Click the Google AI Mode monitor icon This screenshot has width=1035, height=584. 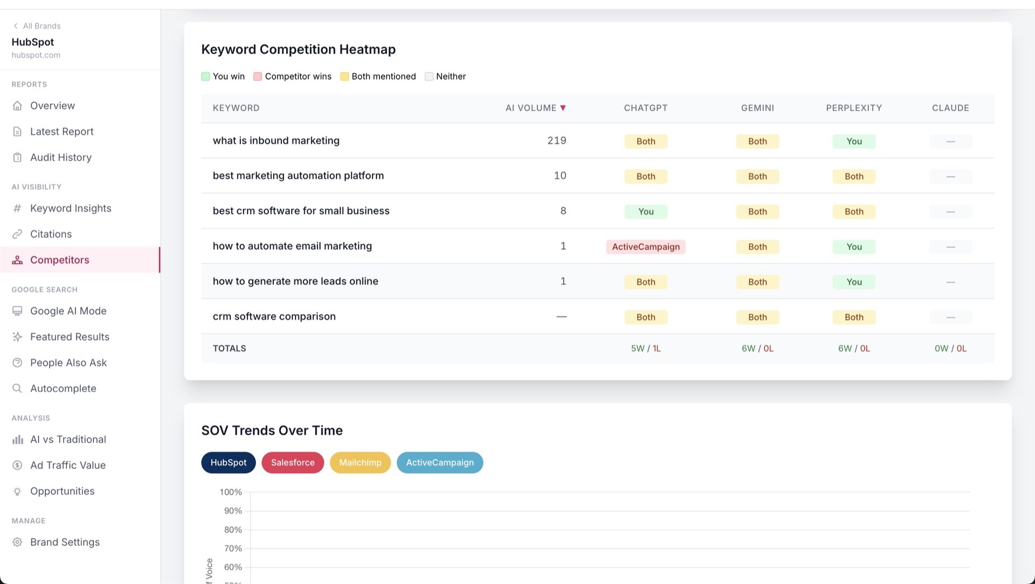pos(17,311)
